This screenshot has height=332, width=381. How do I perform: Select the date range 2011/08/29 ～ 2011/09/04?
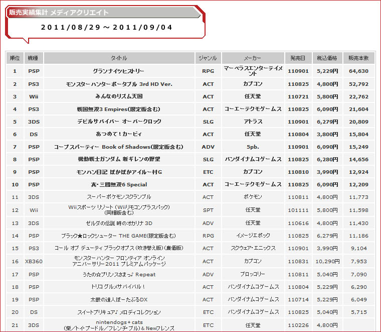(x=106, y=27)
